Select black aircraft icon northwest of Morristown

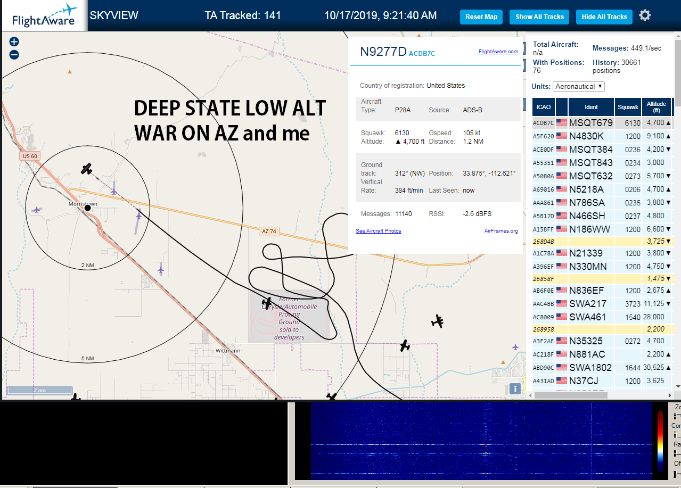click(x=87, y=169)
